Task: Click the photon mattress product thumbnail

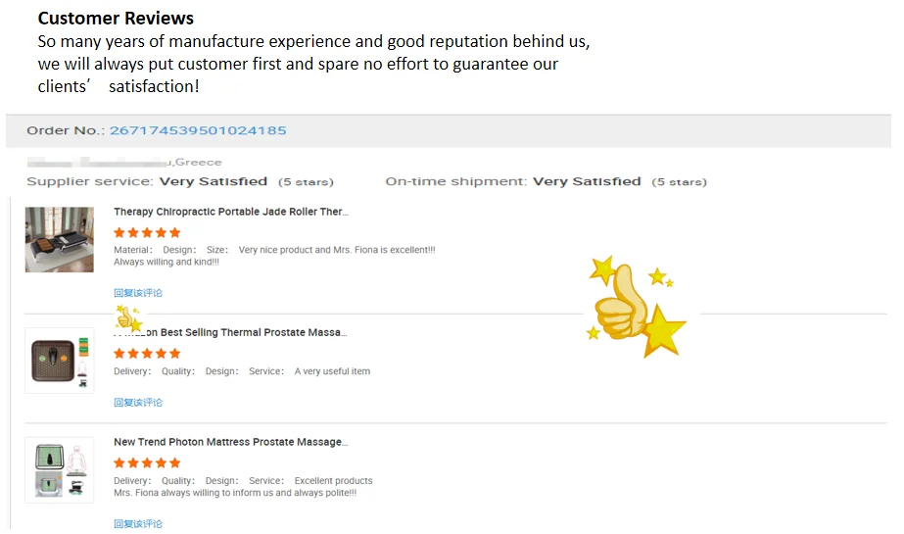Action: [60, 470]
